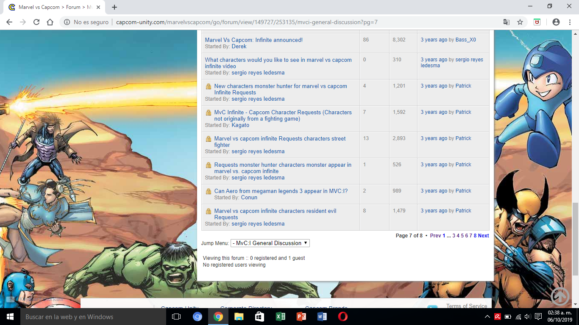This screenshot has height=325, width=579.
Task: Open Task View on the taskbar
Action: [176, 317]
